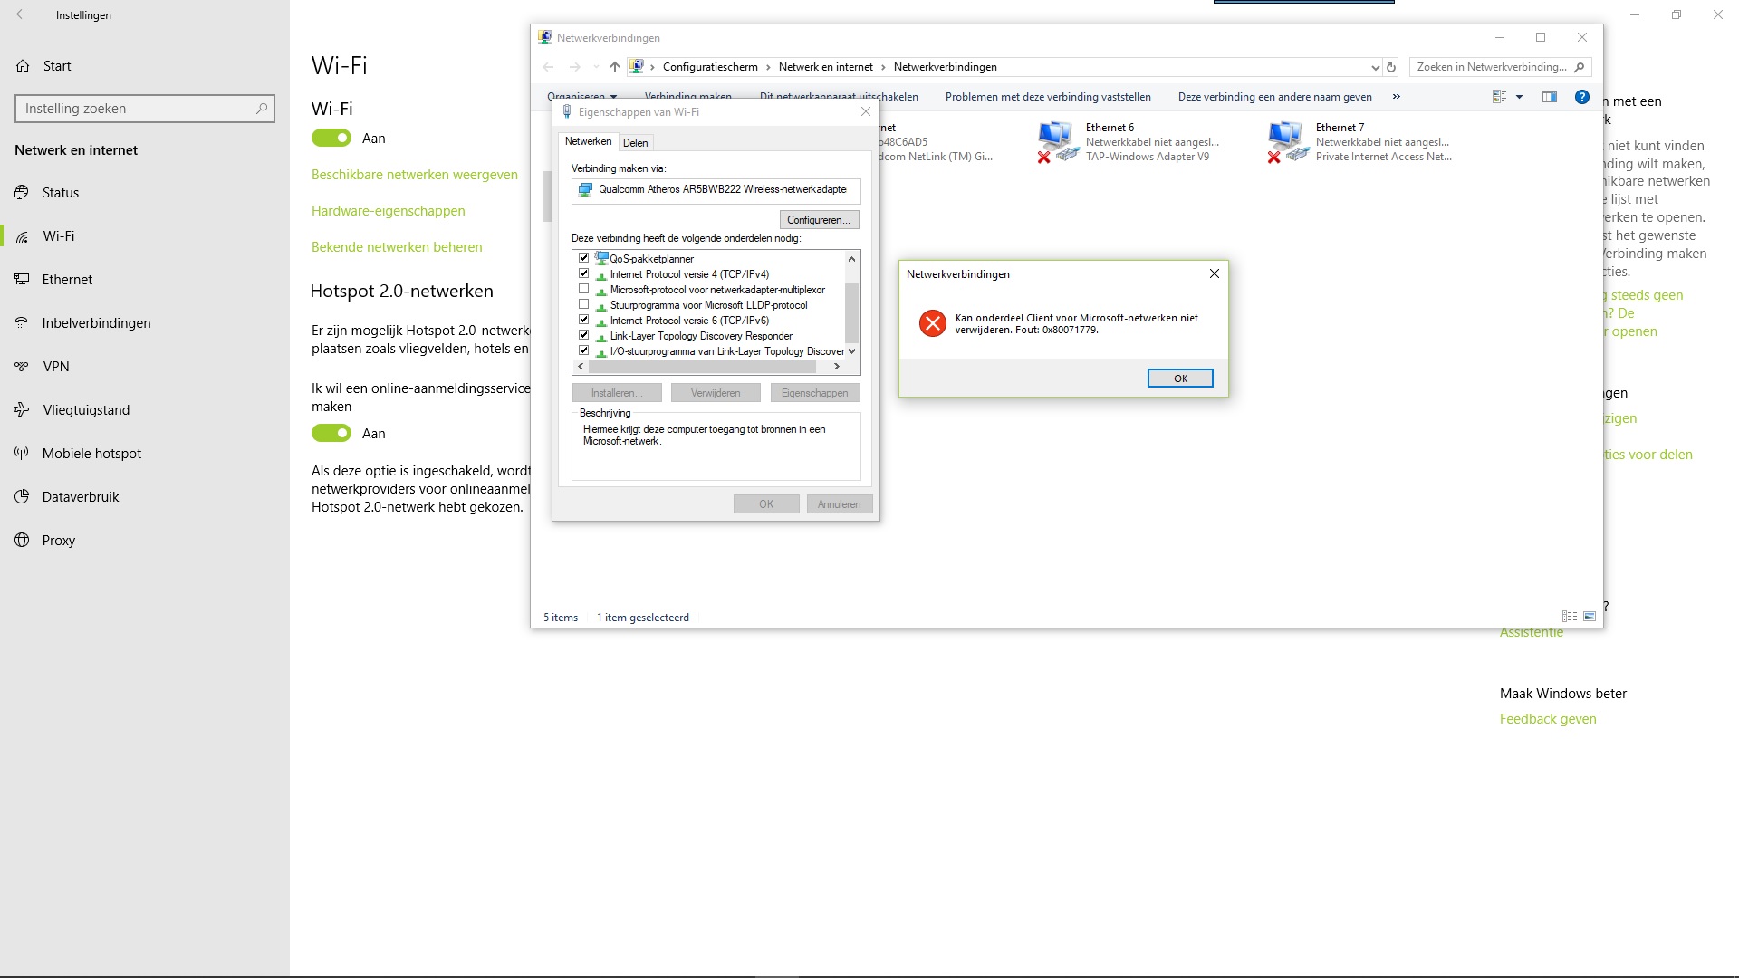Focus the Instelling zoeken search field
Viewport: 1739px width, 978px height.
[145, 109]
